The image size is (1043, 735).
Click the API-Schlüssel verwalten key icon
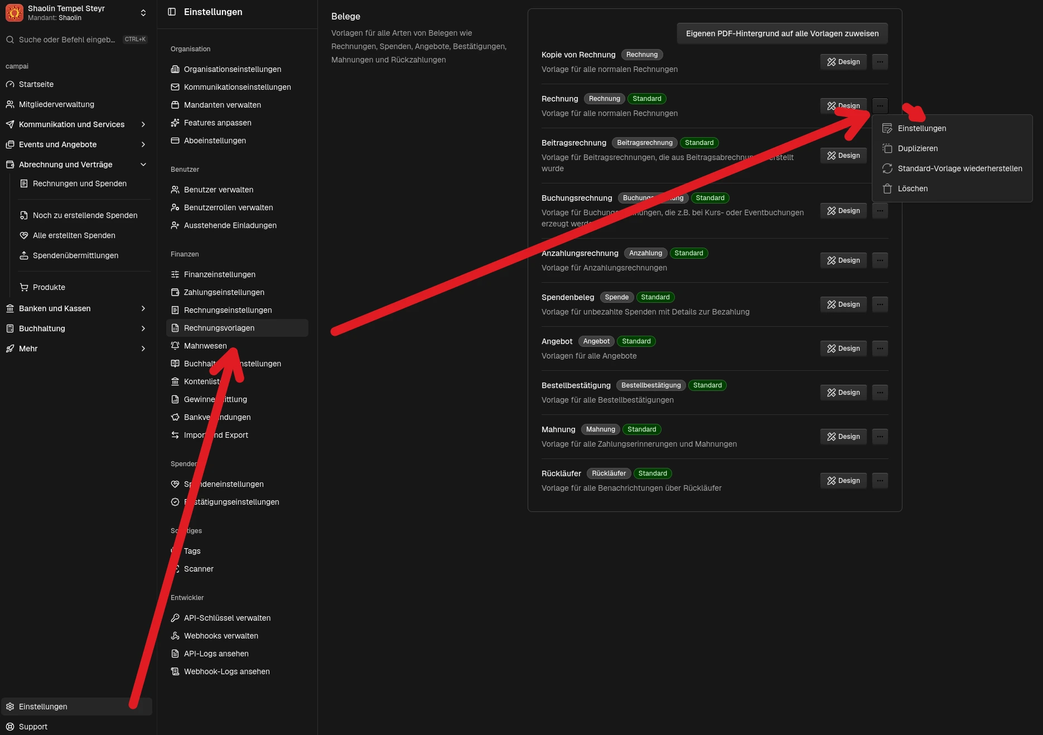(175, 618)
